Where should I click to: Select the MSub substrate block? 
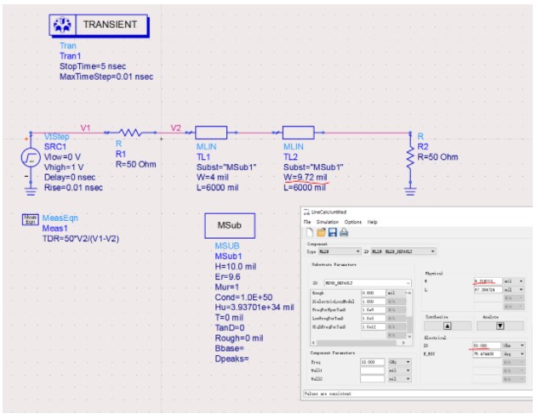[x=230, y=225]
